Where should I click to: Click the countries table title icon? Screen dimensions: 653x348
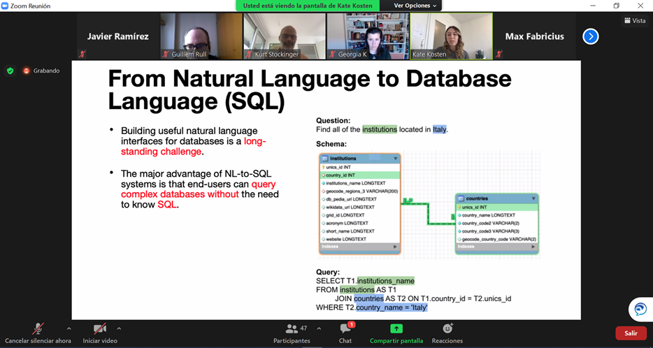tap(461, 198)
